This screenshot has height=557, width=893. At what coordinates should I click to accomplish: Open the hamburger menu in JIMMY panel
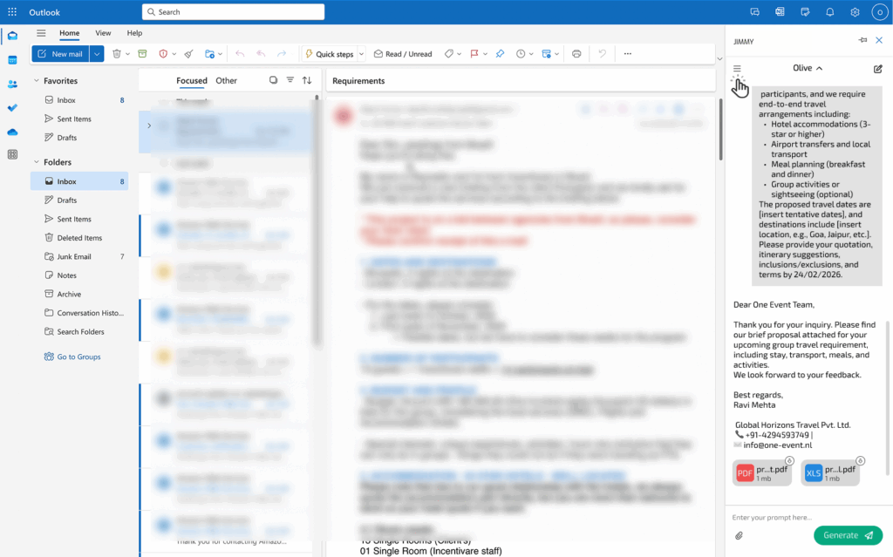[x=737, y=68]
